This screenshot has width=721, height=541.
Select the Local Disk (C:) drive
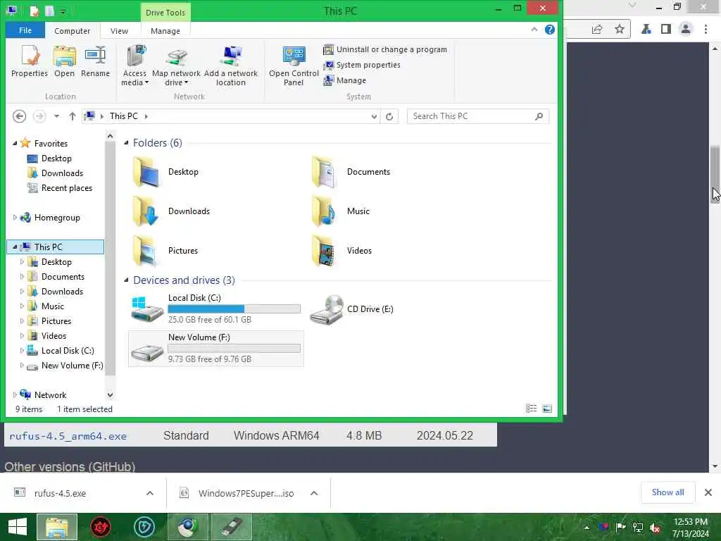click(x=215, y=309)
